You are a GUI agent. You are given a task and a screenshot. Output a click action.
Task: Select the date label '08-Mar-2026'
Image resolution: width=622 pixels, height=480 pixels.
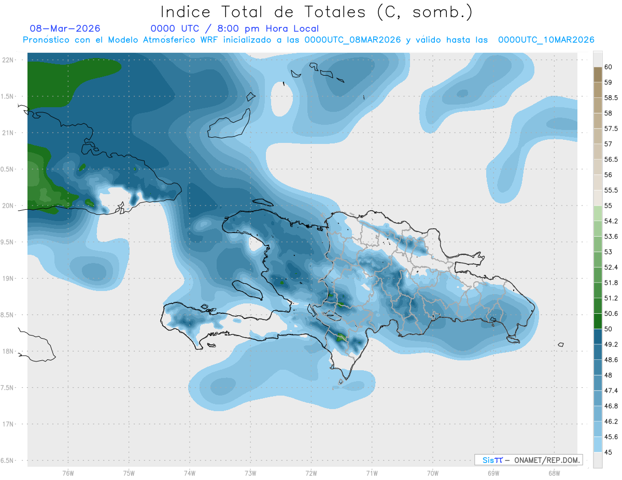pyautogui.click(x=65, y=28)
